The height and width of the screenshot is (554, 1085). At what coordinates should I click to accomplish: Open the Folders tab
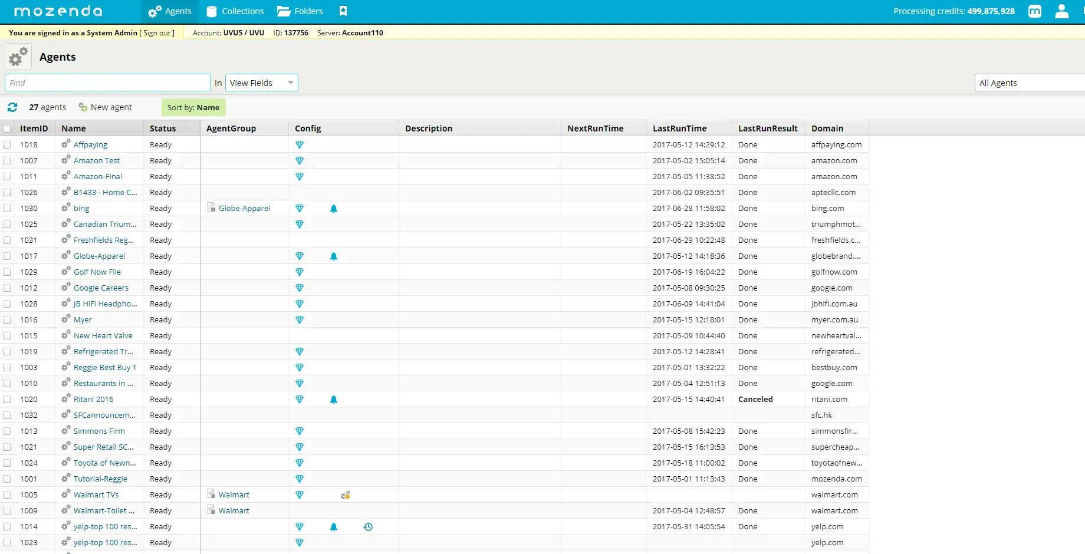[300, 11]
